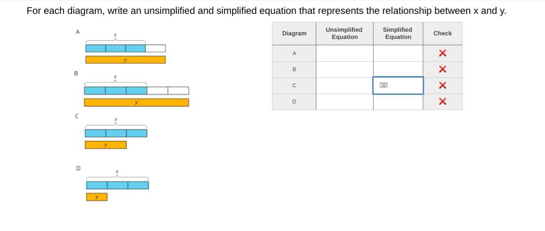Select the small orange y bar in diagram D
545x231 pixels.
click(x=97, y=197)
